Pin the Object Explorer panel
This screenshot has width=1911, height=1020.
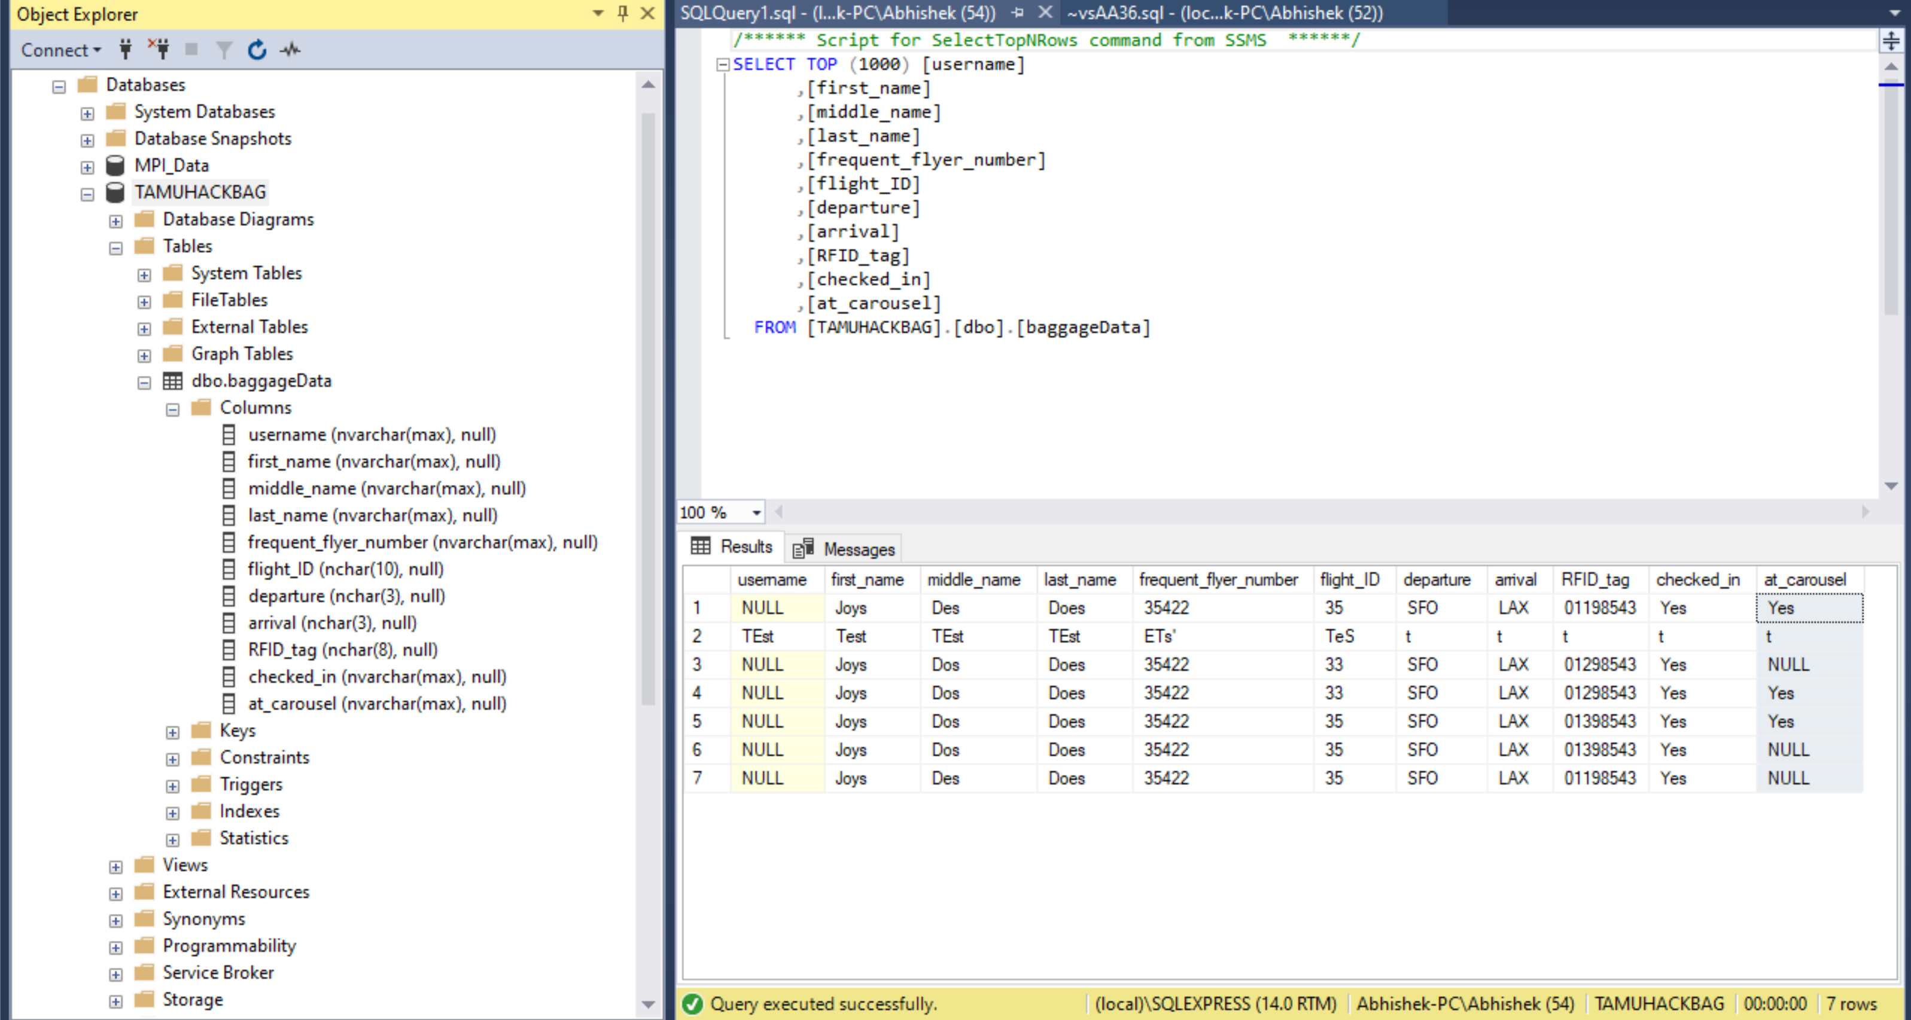click(x=622, y=13)
